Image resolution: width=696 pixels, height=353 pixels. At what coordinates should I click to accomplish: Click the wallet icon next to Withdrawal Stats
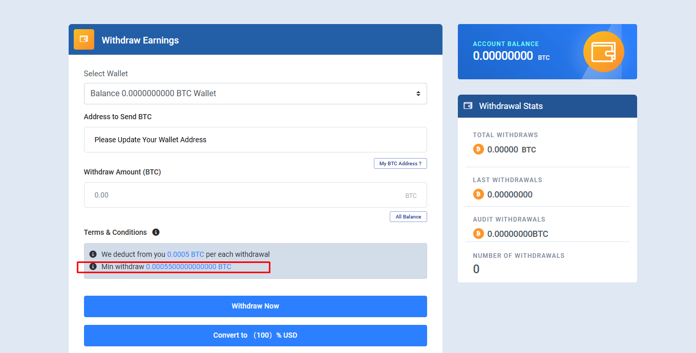(468, 106)
